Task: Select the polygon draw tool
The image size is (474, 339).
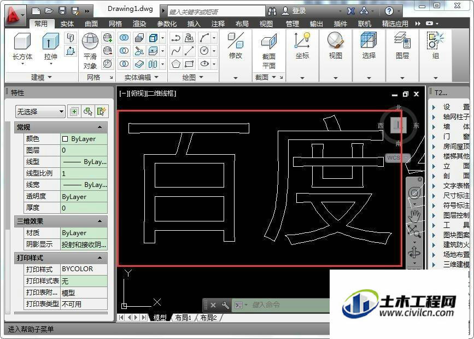Action: (x=175, y=64)
